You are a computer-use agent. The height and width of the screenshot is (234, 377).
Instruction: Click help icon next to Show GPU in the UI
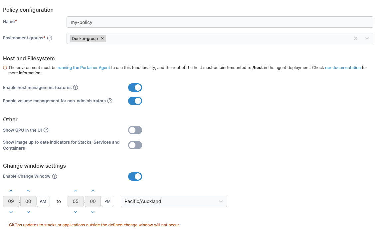pos(46,130)
